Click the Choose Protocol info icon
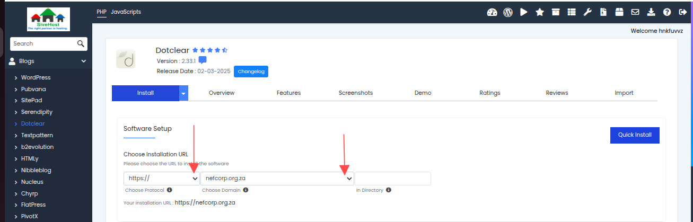Image resolution: width=693 pixels, height=222 pixels. [x=170, y=190]
